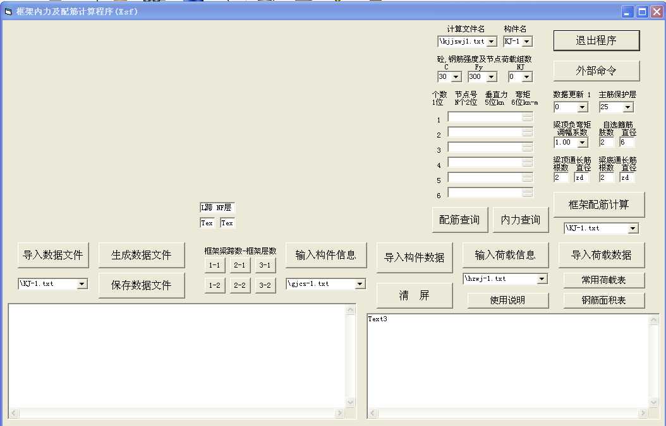Click 保存数据文件 button
Viewport: 666px width, 426px height.
coord(142,285)
